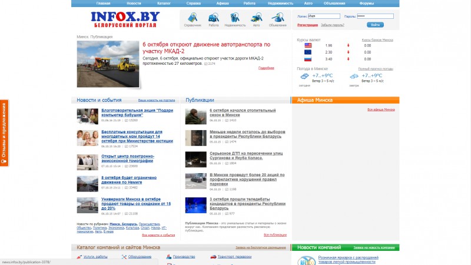
Task: Click Все новости и события link
Action: tap(158, 235)
